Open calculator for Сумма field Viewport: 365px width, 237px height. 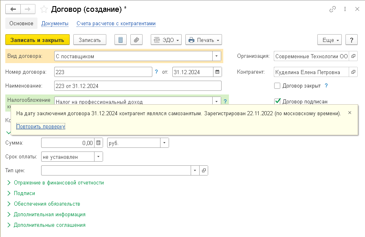coord(98,143)
